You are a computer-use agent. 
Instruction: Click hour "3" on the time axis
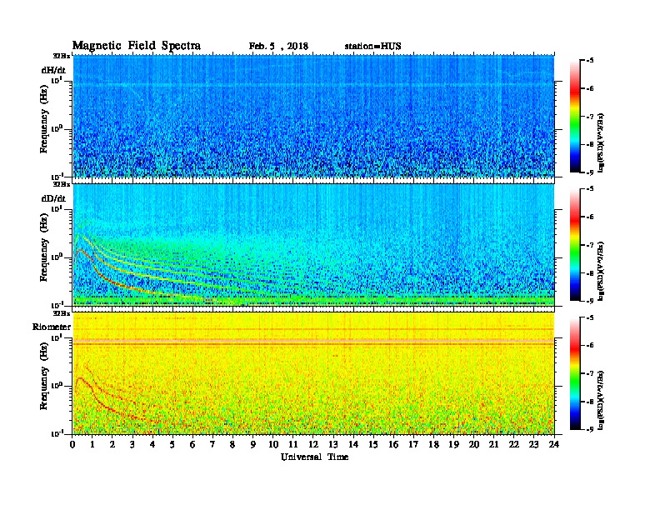tap(132, 445)
